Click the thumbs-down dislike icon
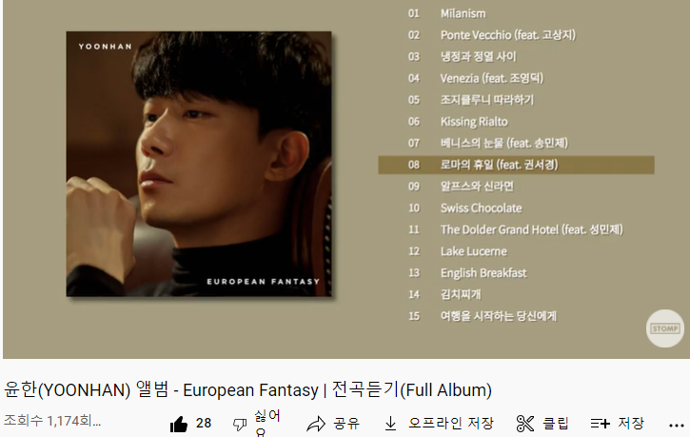Screen dimensions: 690x437 [240, 425]
